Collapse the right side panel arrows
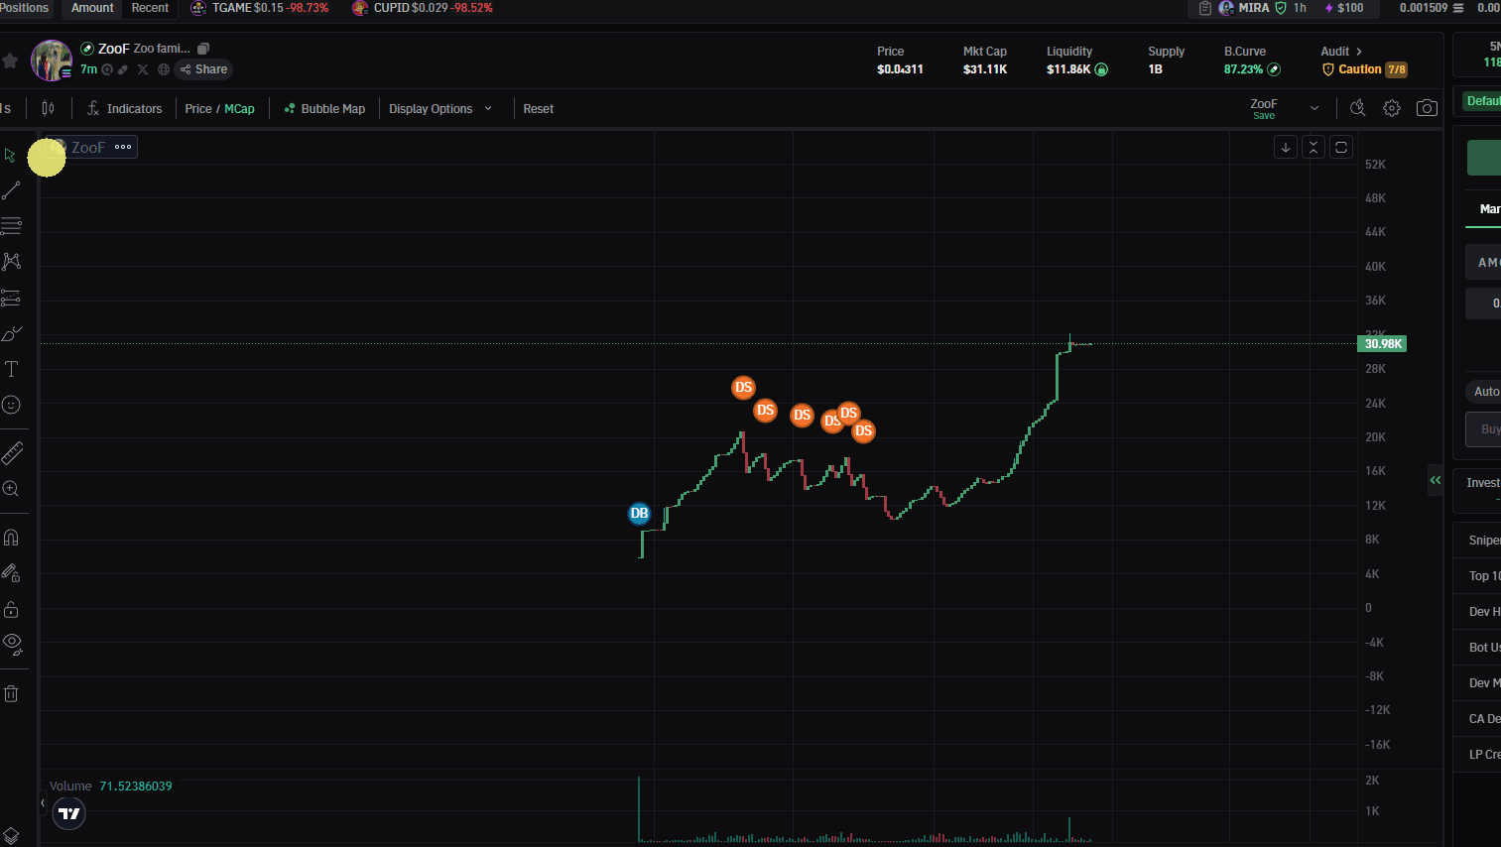The height and width of the screenshot is (847, 1501). pyautogui.click(x=1435, y=480)
